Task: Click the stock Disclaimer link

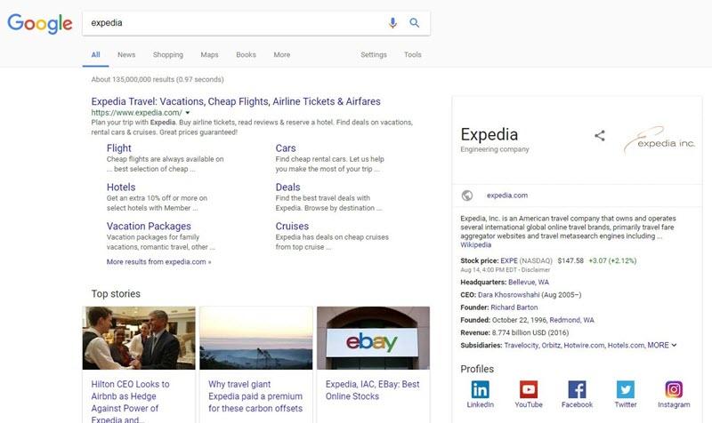Action: 536,270
